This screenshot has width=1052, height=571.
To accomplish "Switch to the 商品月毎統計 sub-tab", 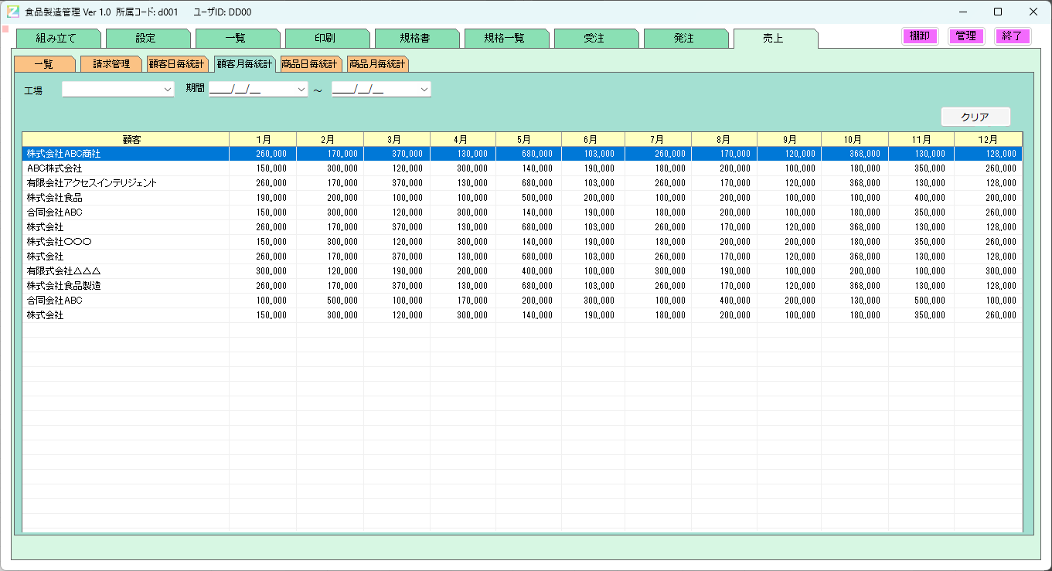I will 377,64.
